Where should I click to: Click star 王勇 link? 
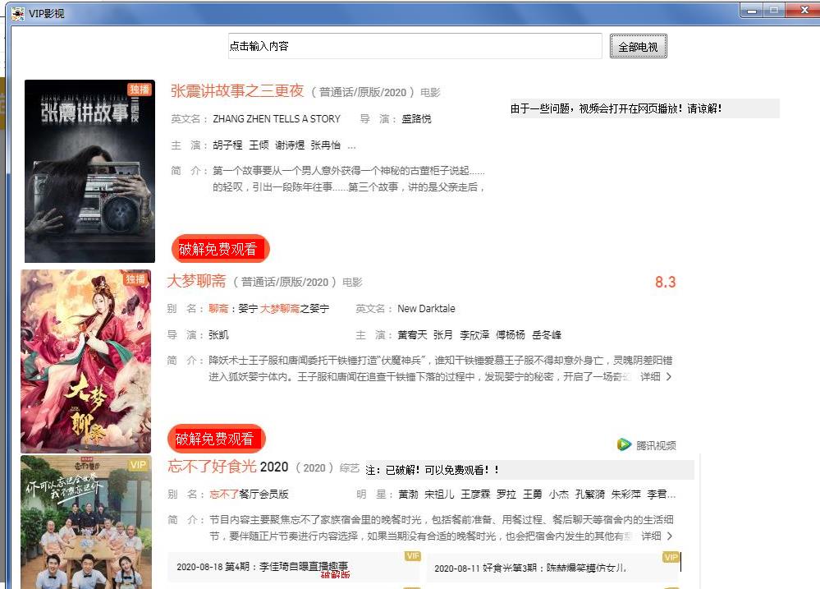533,494
